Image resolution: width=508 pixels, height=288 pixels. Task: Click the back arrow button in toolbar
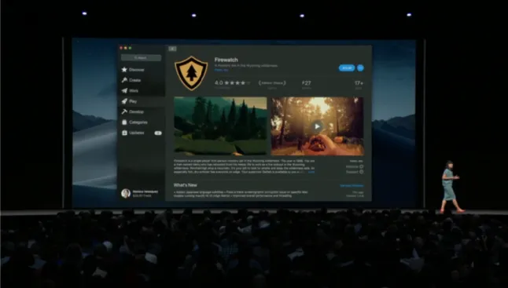[x=172, y=49]
